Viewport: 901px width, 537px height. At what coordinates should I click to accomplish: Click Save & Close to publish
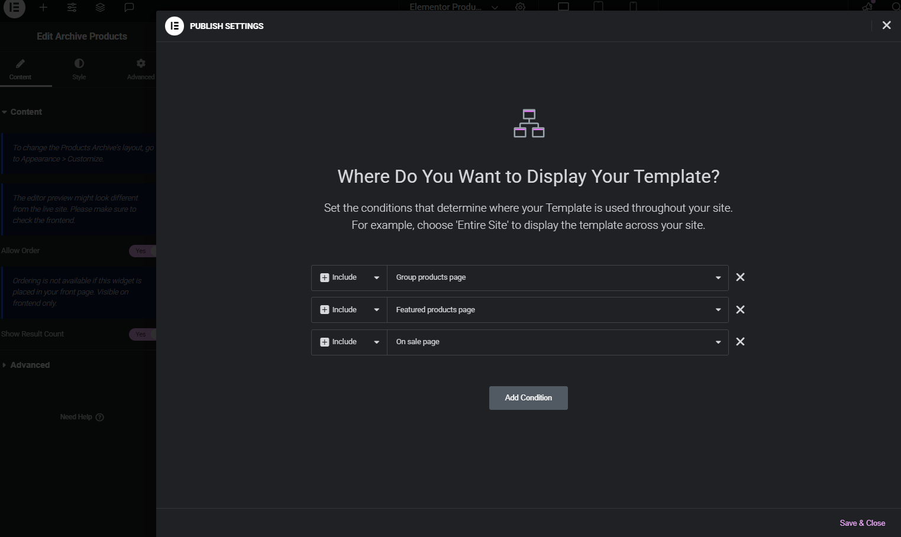click(862, 523)
